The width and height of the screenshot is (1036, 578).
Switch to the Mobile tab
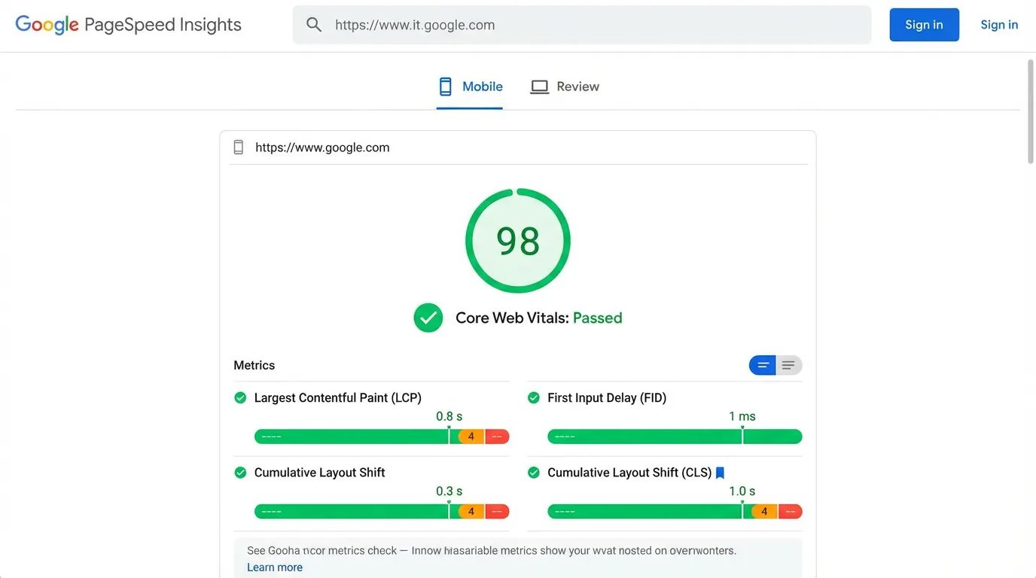click(482, 86)
